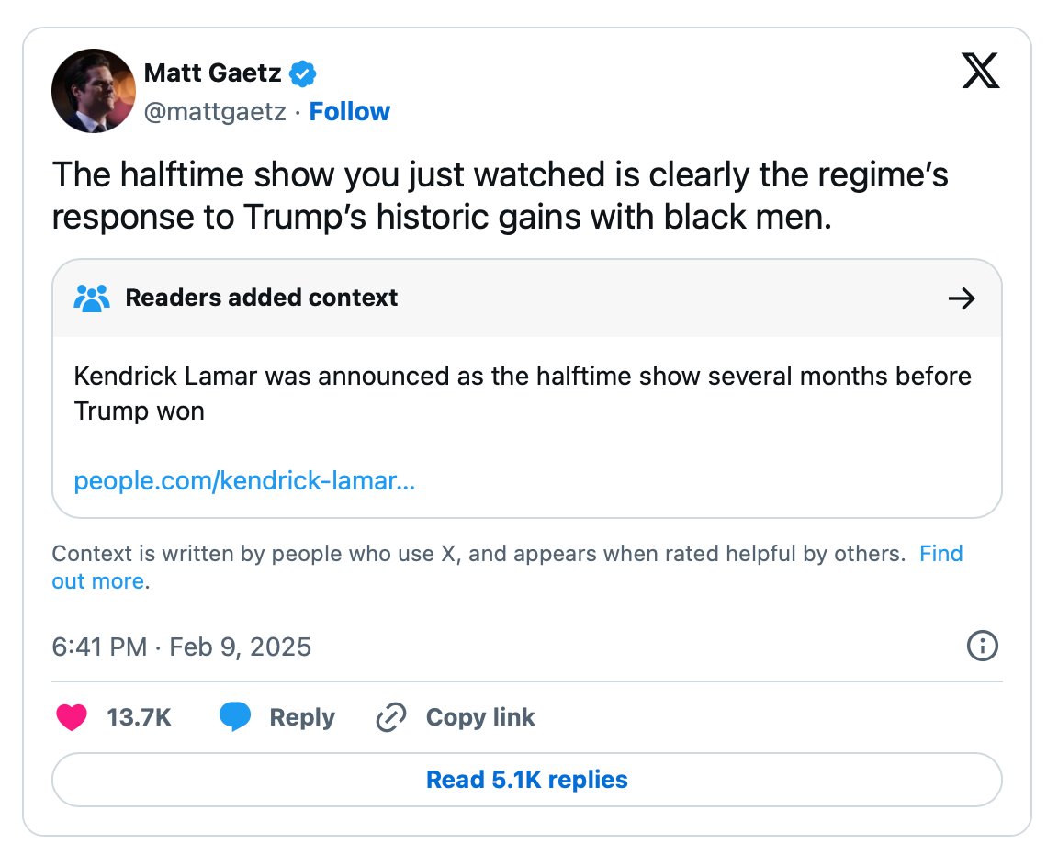The height and width of the screenshot is (855, 1047).
Task: Click the Copy link chain icon
Action: (390, 717)
